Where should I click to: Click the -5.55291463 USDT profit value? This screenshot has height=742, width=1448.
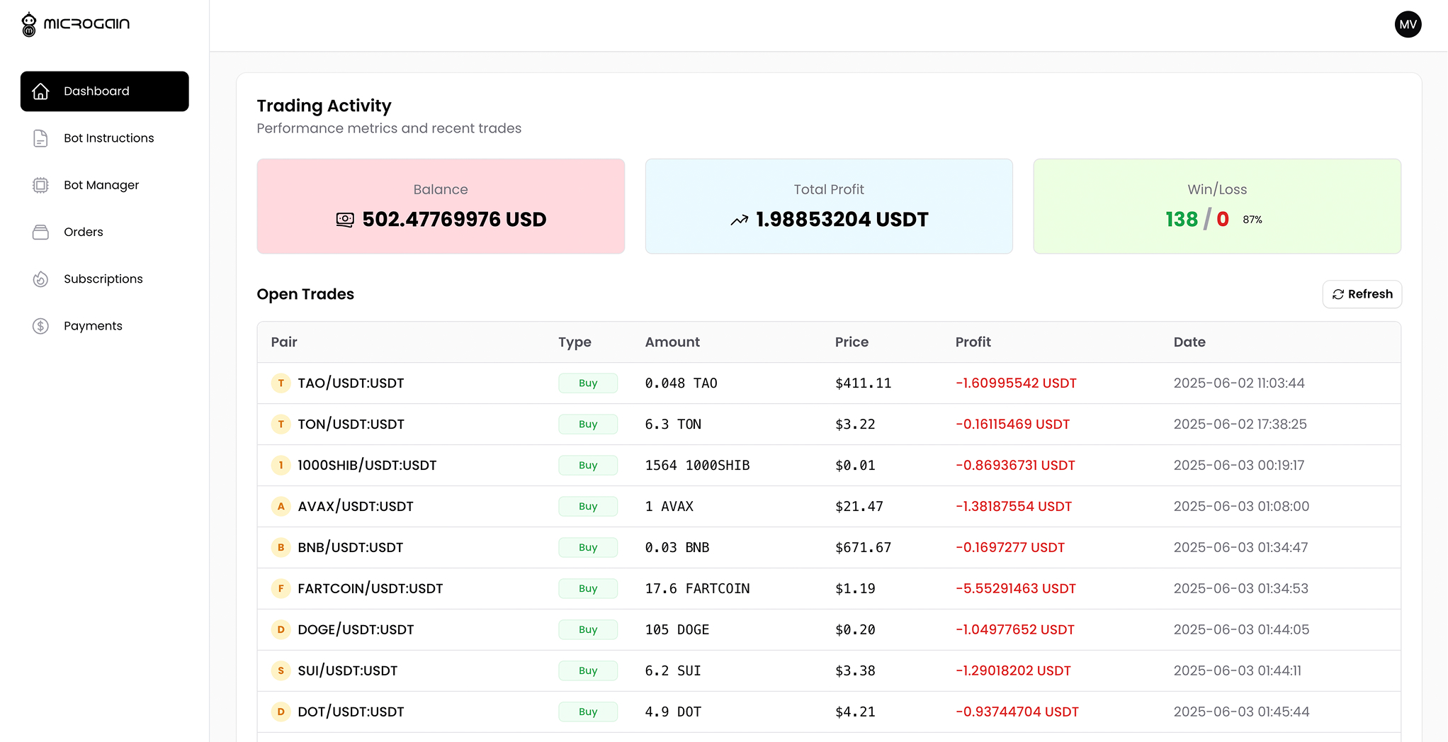pyautogui.click(x=1015, y=589)
